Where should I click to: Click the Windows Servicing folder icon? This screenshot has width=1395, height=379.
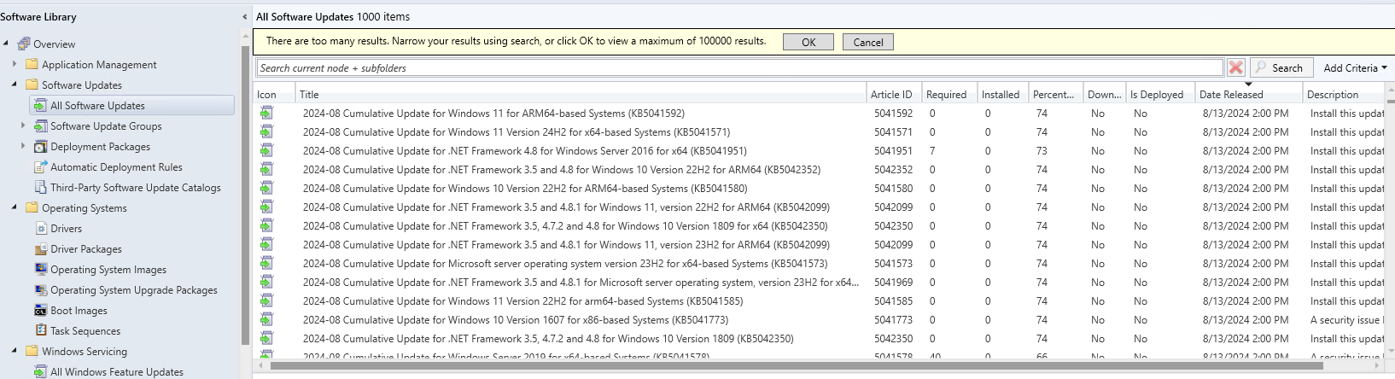point(32,351)
